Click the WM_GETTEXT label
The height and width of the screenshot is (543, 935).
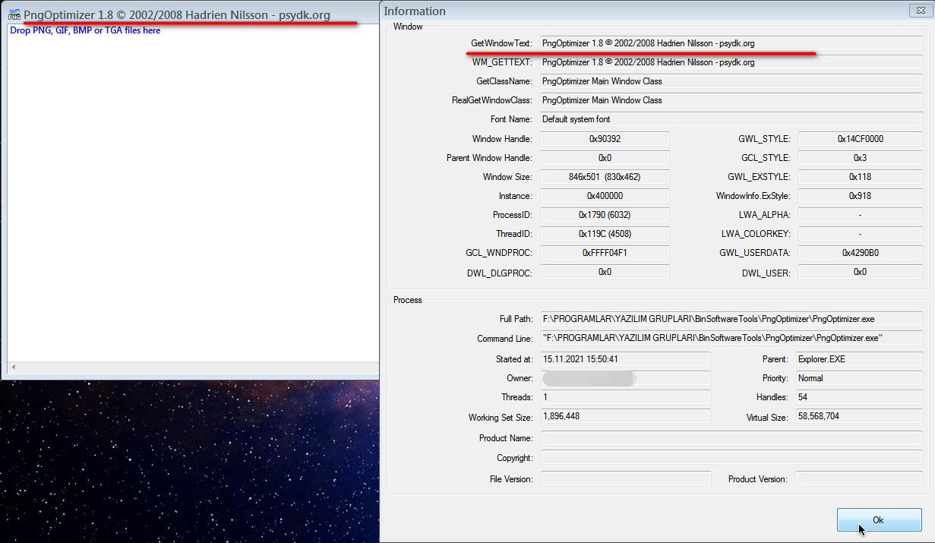coord(502,62)
